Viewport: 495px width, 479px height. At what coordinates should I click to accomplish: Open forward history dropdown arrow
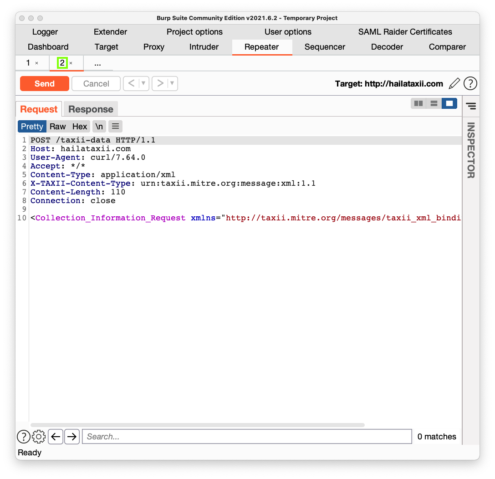click(x=173, y=84)
